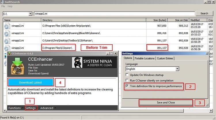The height and width of the screenshot is (120, 216).
Task: Click file icon of System Ninja scripts winapp2.ini
Action: (7, 26)
